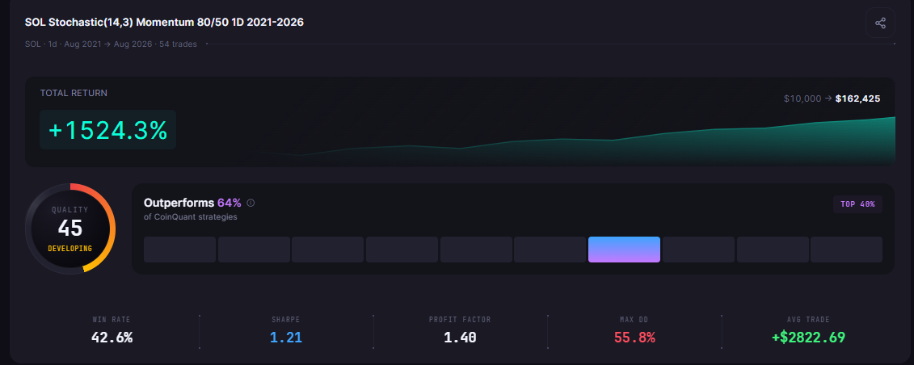914x365 pixels.
Task: Click the Max DD value 55.8%
Action: point(634,337)
